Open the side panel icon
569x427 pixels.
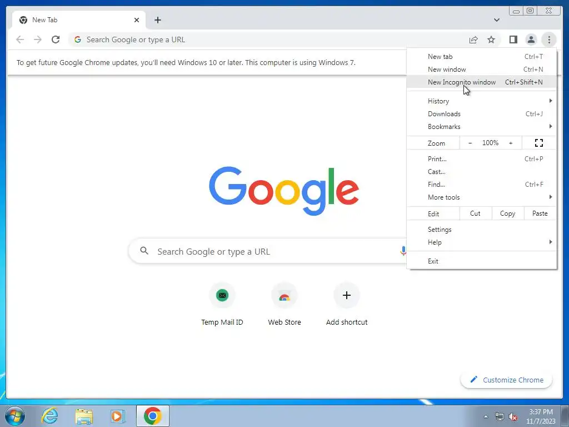click(x=513, y=39)
